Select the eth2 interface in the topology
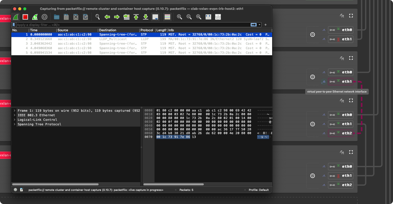Viewport: 393px width, 204px height. click(x=341, y=133)
